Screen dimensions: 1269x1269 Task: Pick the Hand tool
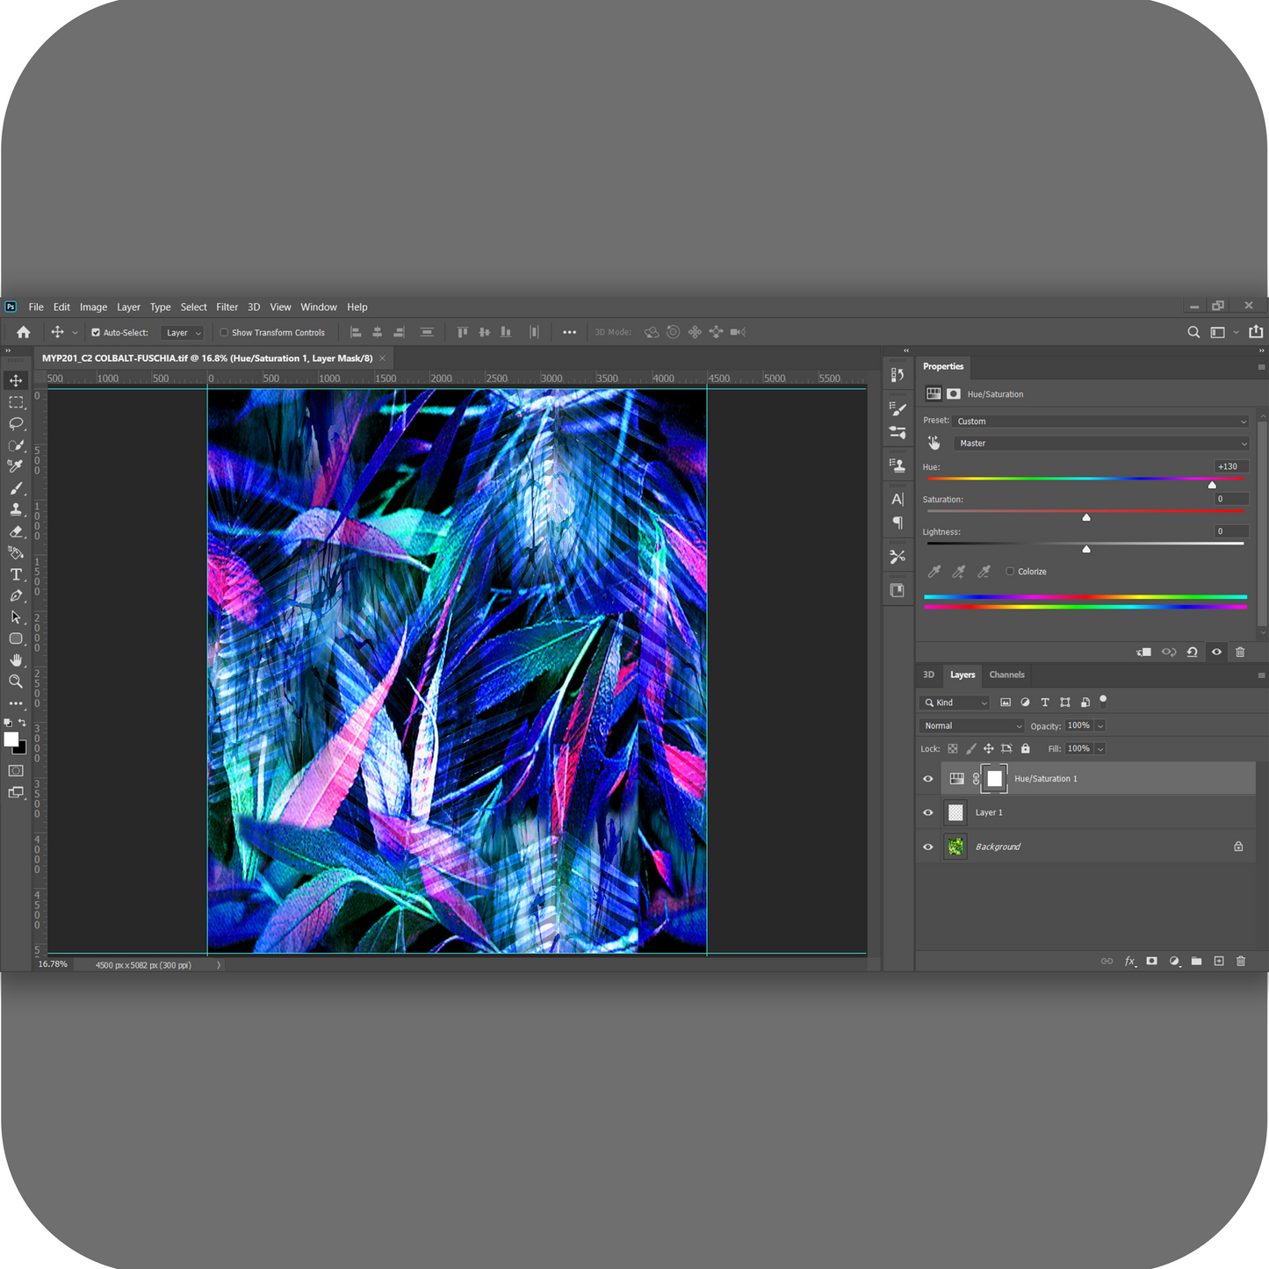tap(16, 660)
